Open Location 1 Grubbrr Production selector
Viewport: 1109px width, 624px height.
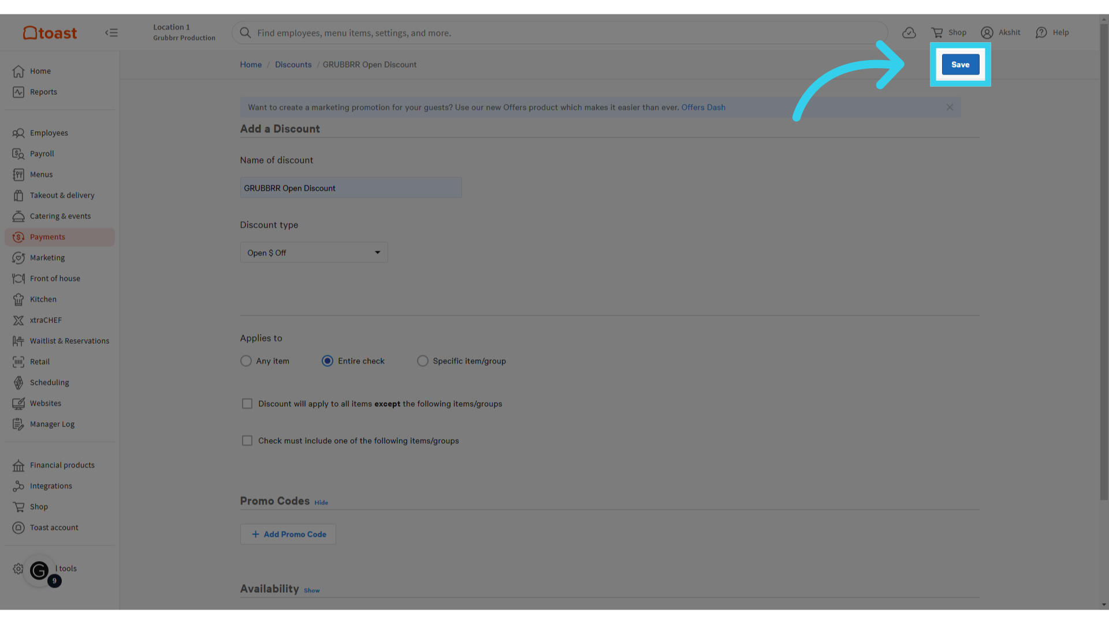click(x=184, y=32)
